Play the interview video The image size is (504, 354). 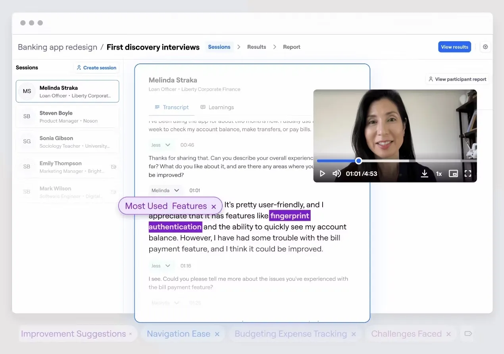pos(323,173)
